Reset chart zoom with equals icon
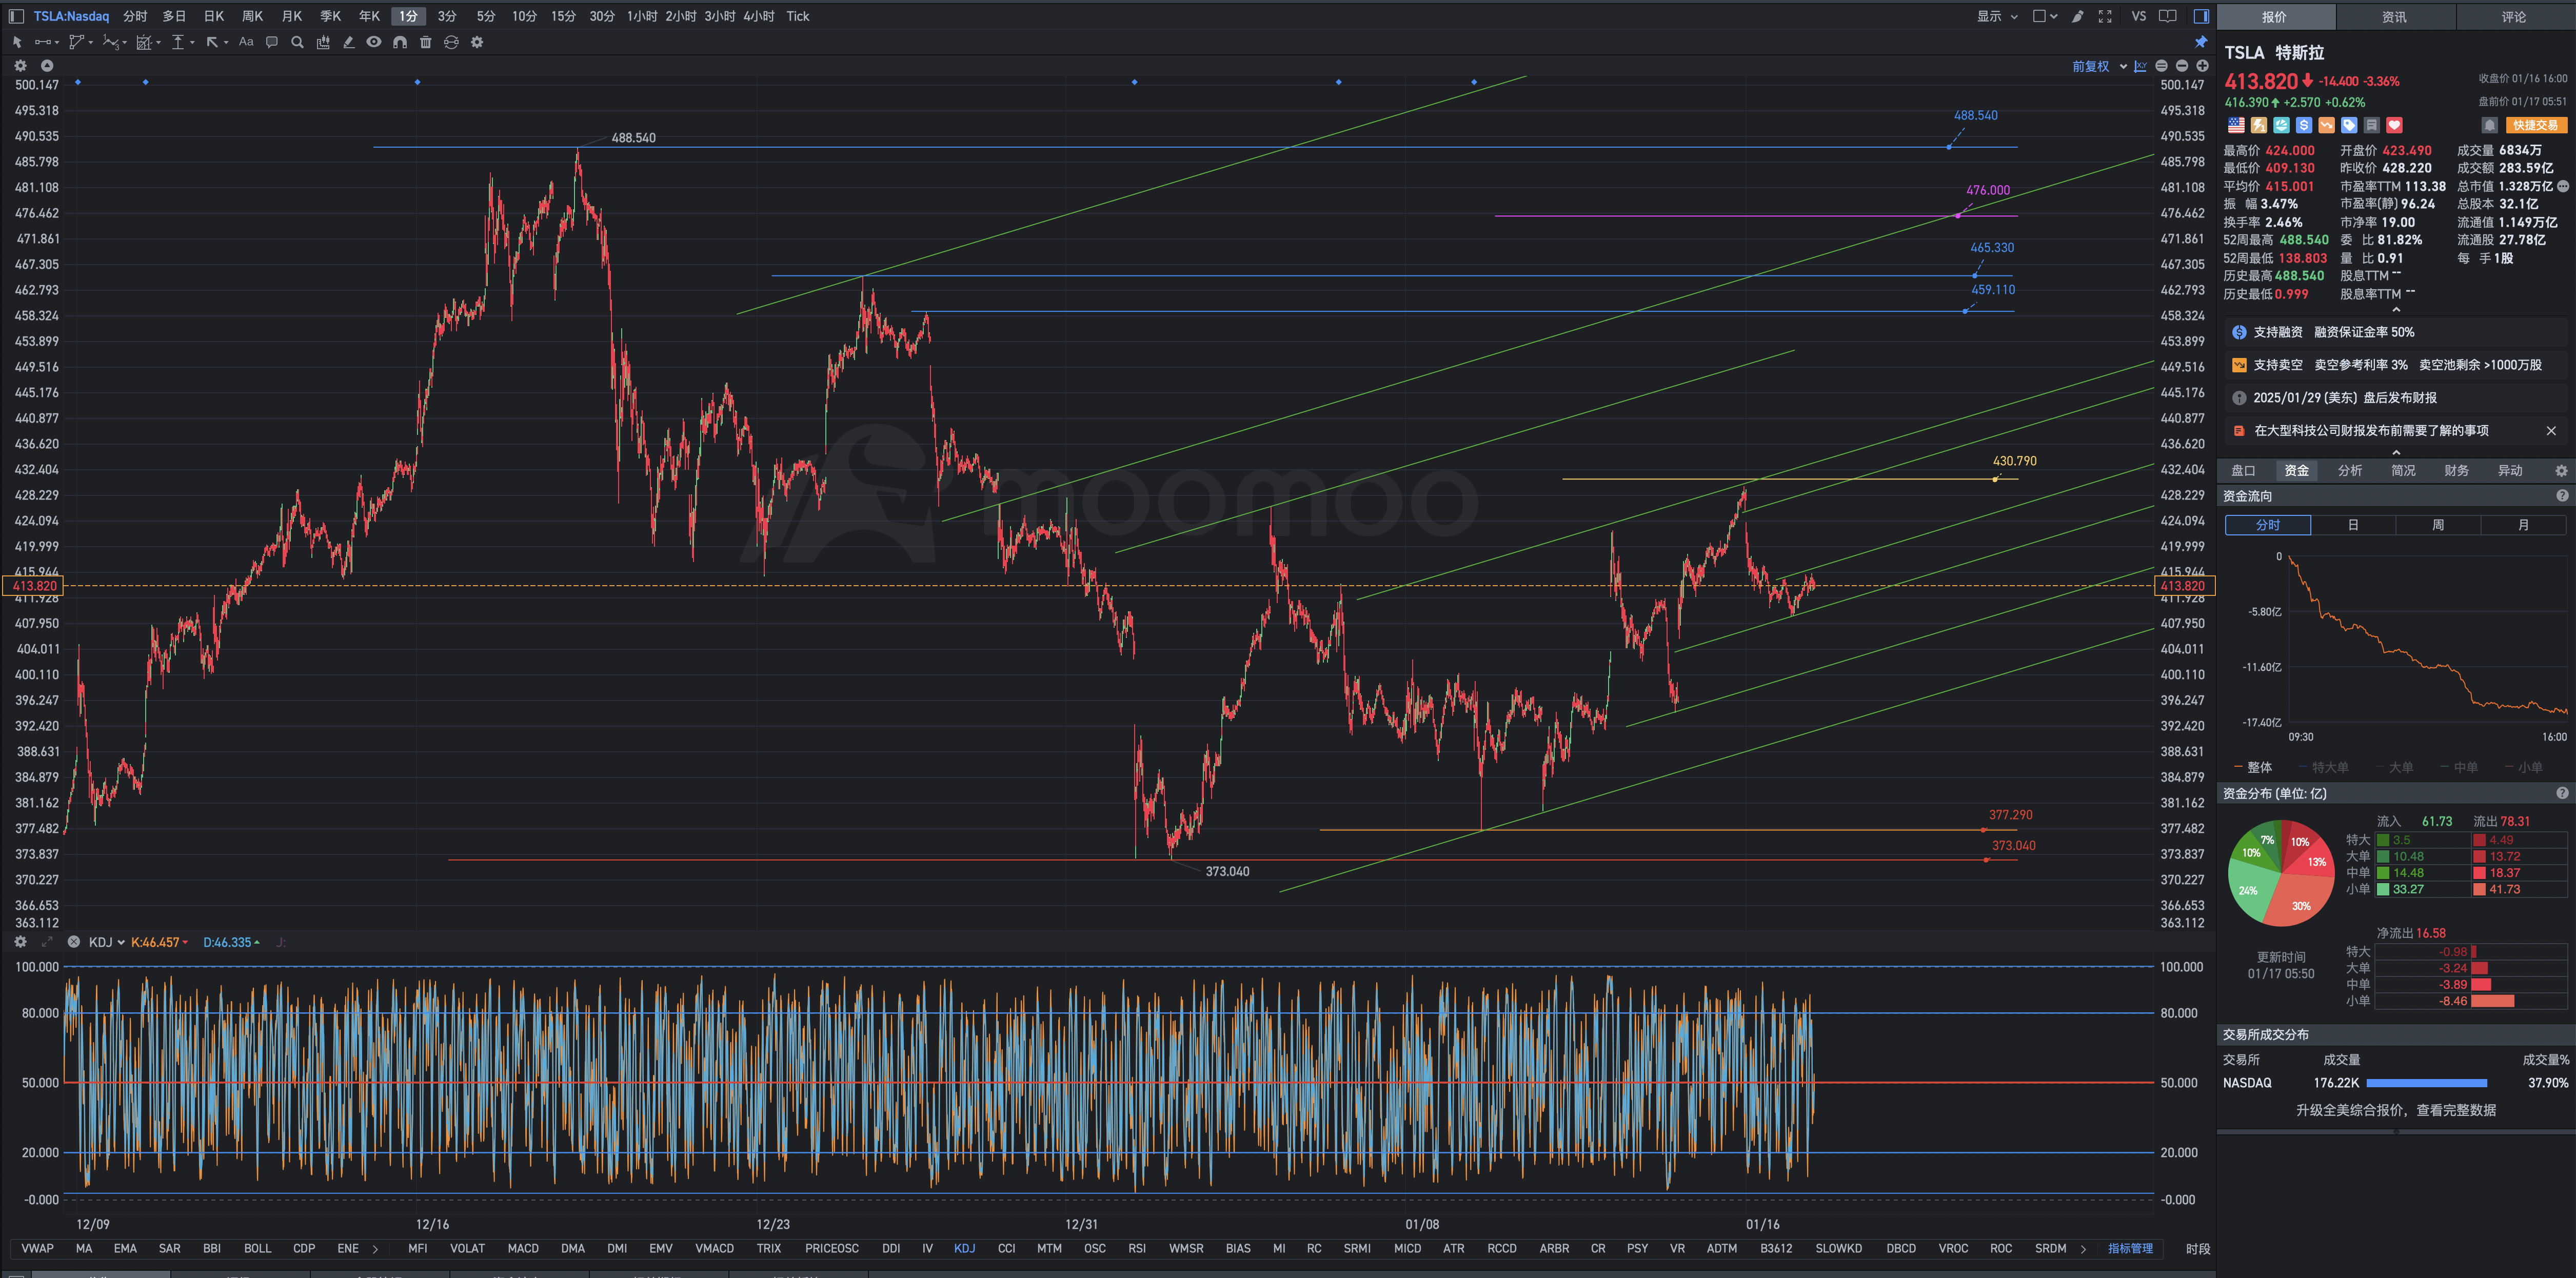The width and height of the screenshot is (2576, 1278). 2162,66
